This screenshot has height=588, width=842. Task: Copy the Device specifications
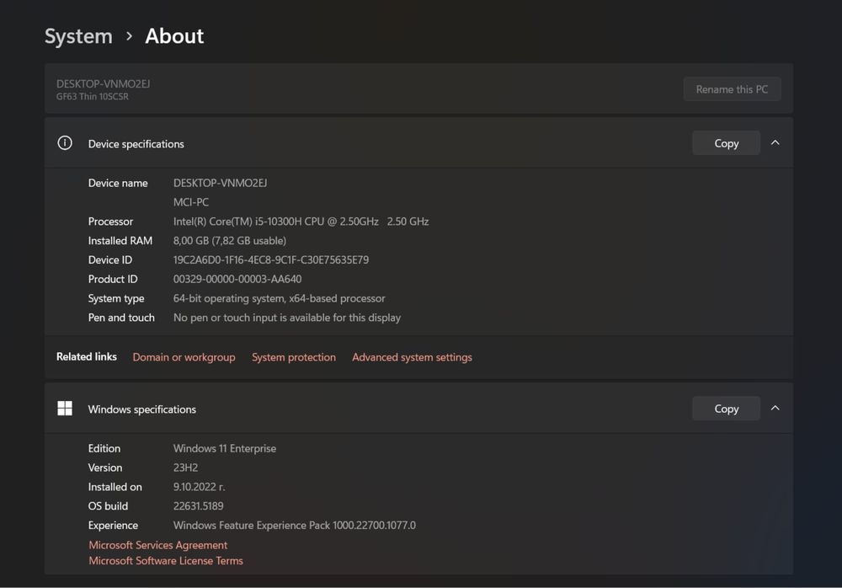point(726,143)
